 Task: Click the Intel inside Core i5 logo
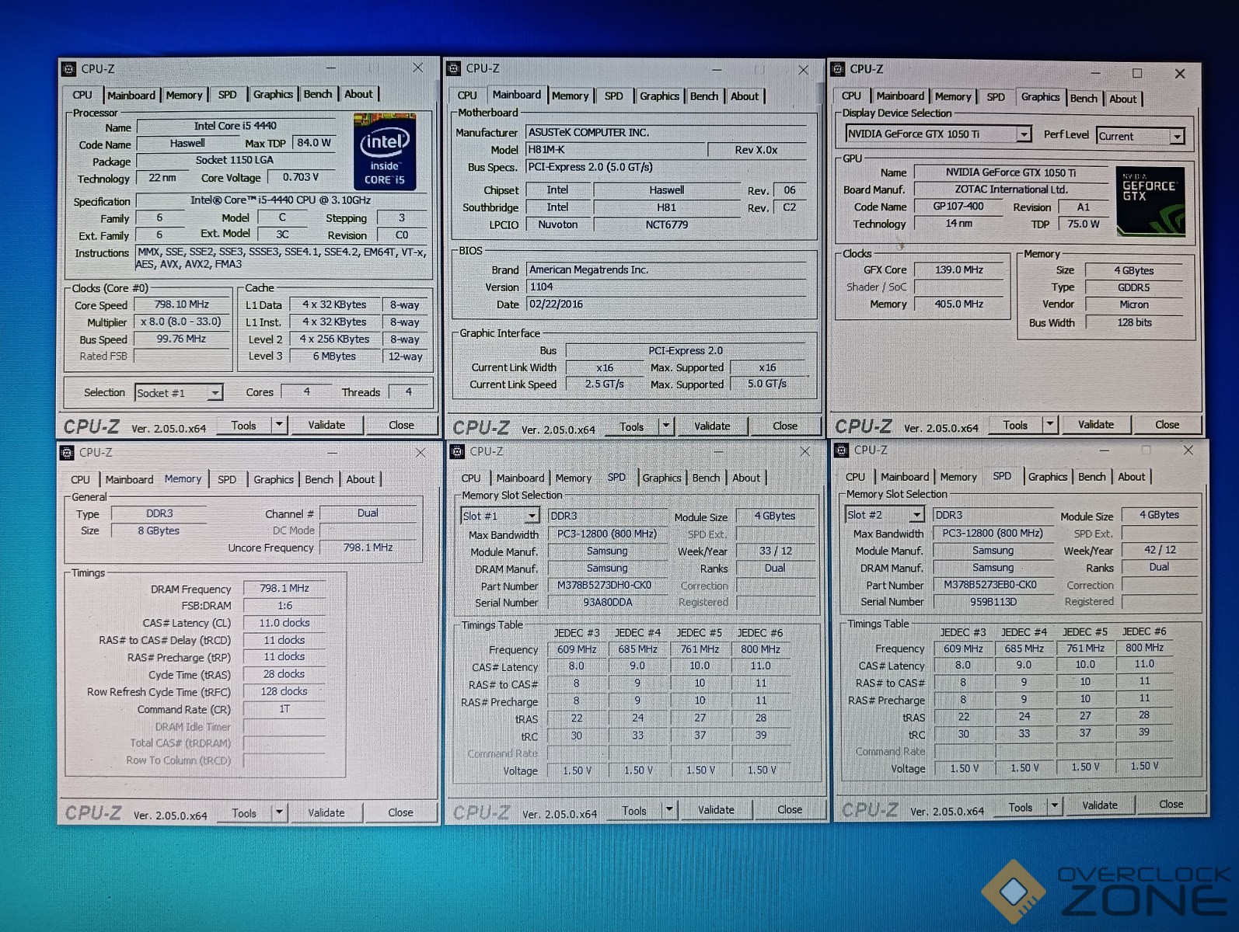pos(385,152)
